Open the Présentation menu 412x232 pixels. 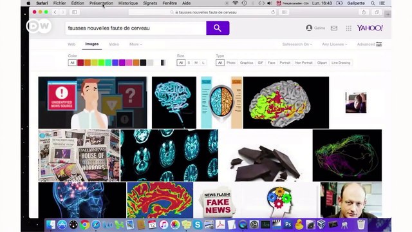(x=101, y=3)
